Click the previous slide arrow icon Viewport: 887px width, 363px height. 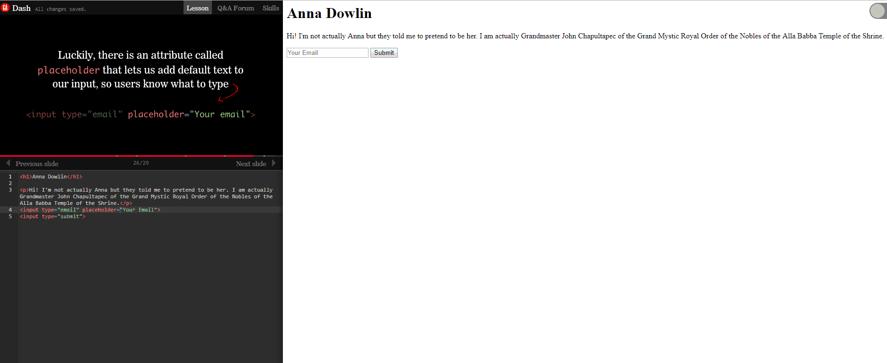point(8,163)
